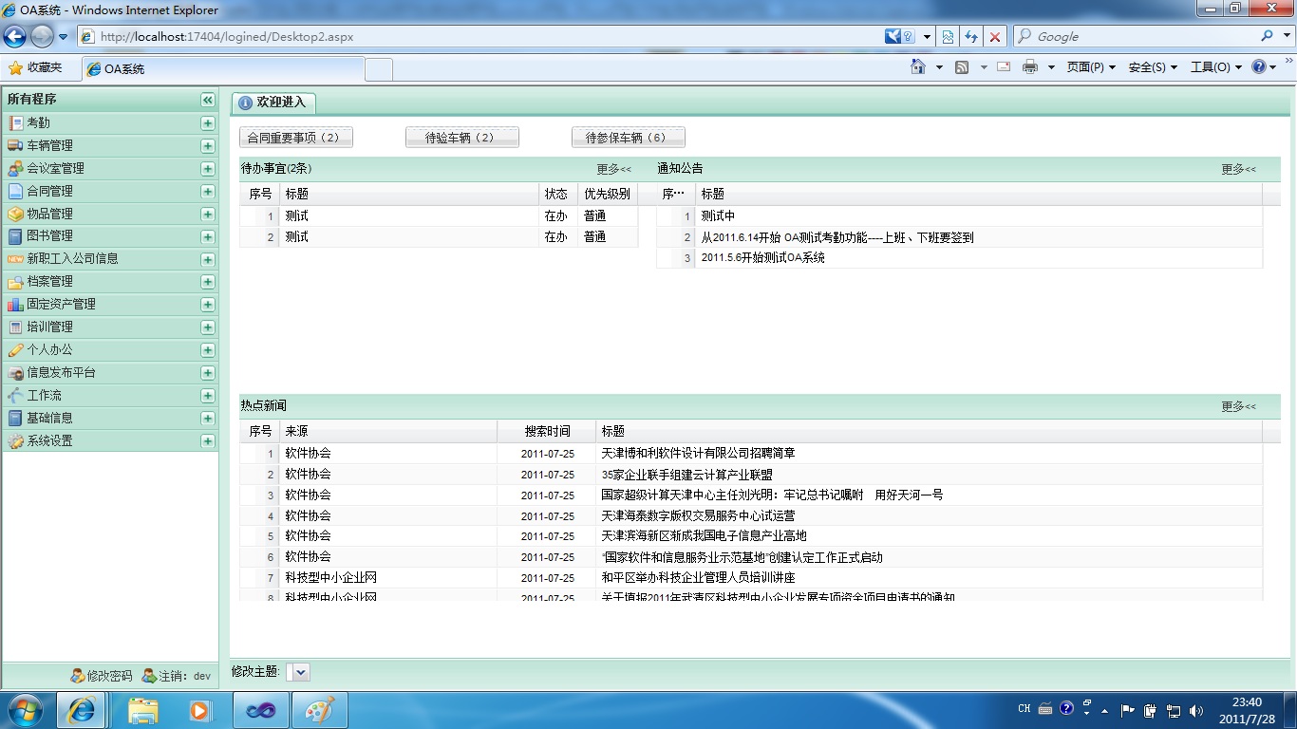
Task: Open the 修改主题 theme dropdown
Action: pyautogui.click(x=300, y=672)
